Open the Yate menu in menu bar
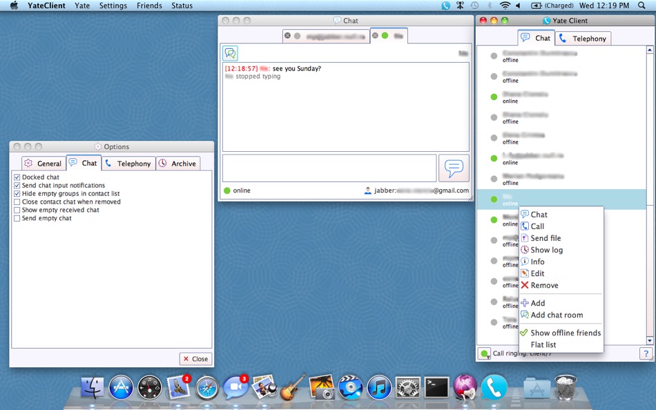656x410 pixels. coord(82,6)
